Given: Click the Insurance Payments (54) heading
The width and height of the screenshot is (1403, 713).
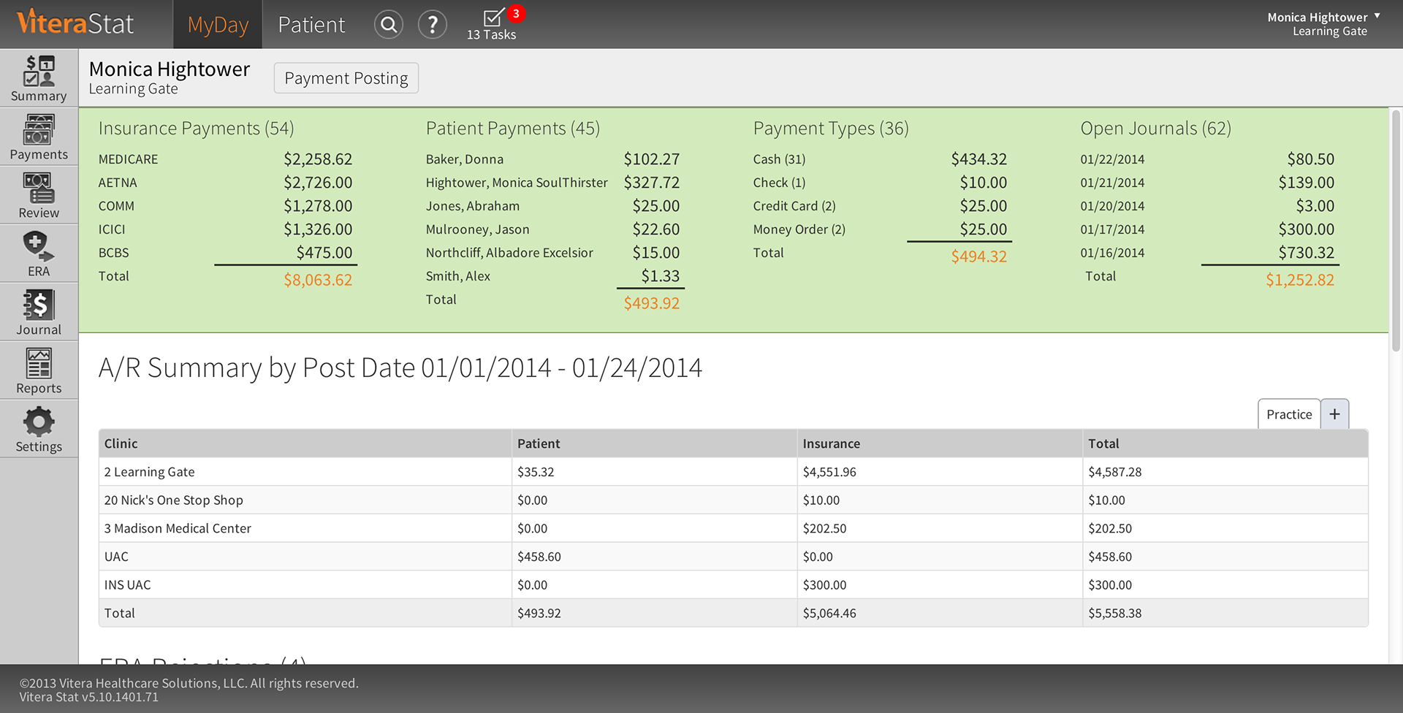Looking at the screenshot, I should coord(196,129).
